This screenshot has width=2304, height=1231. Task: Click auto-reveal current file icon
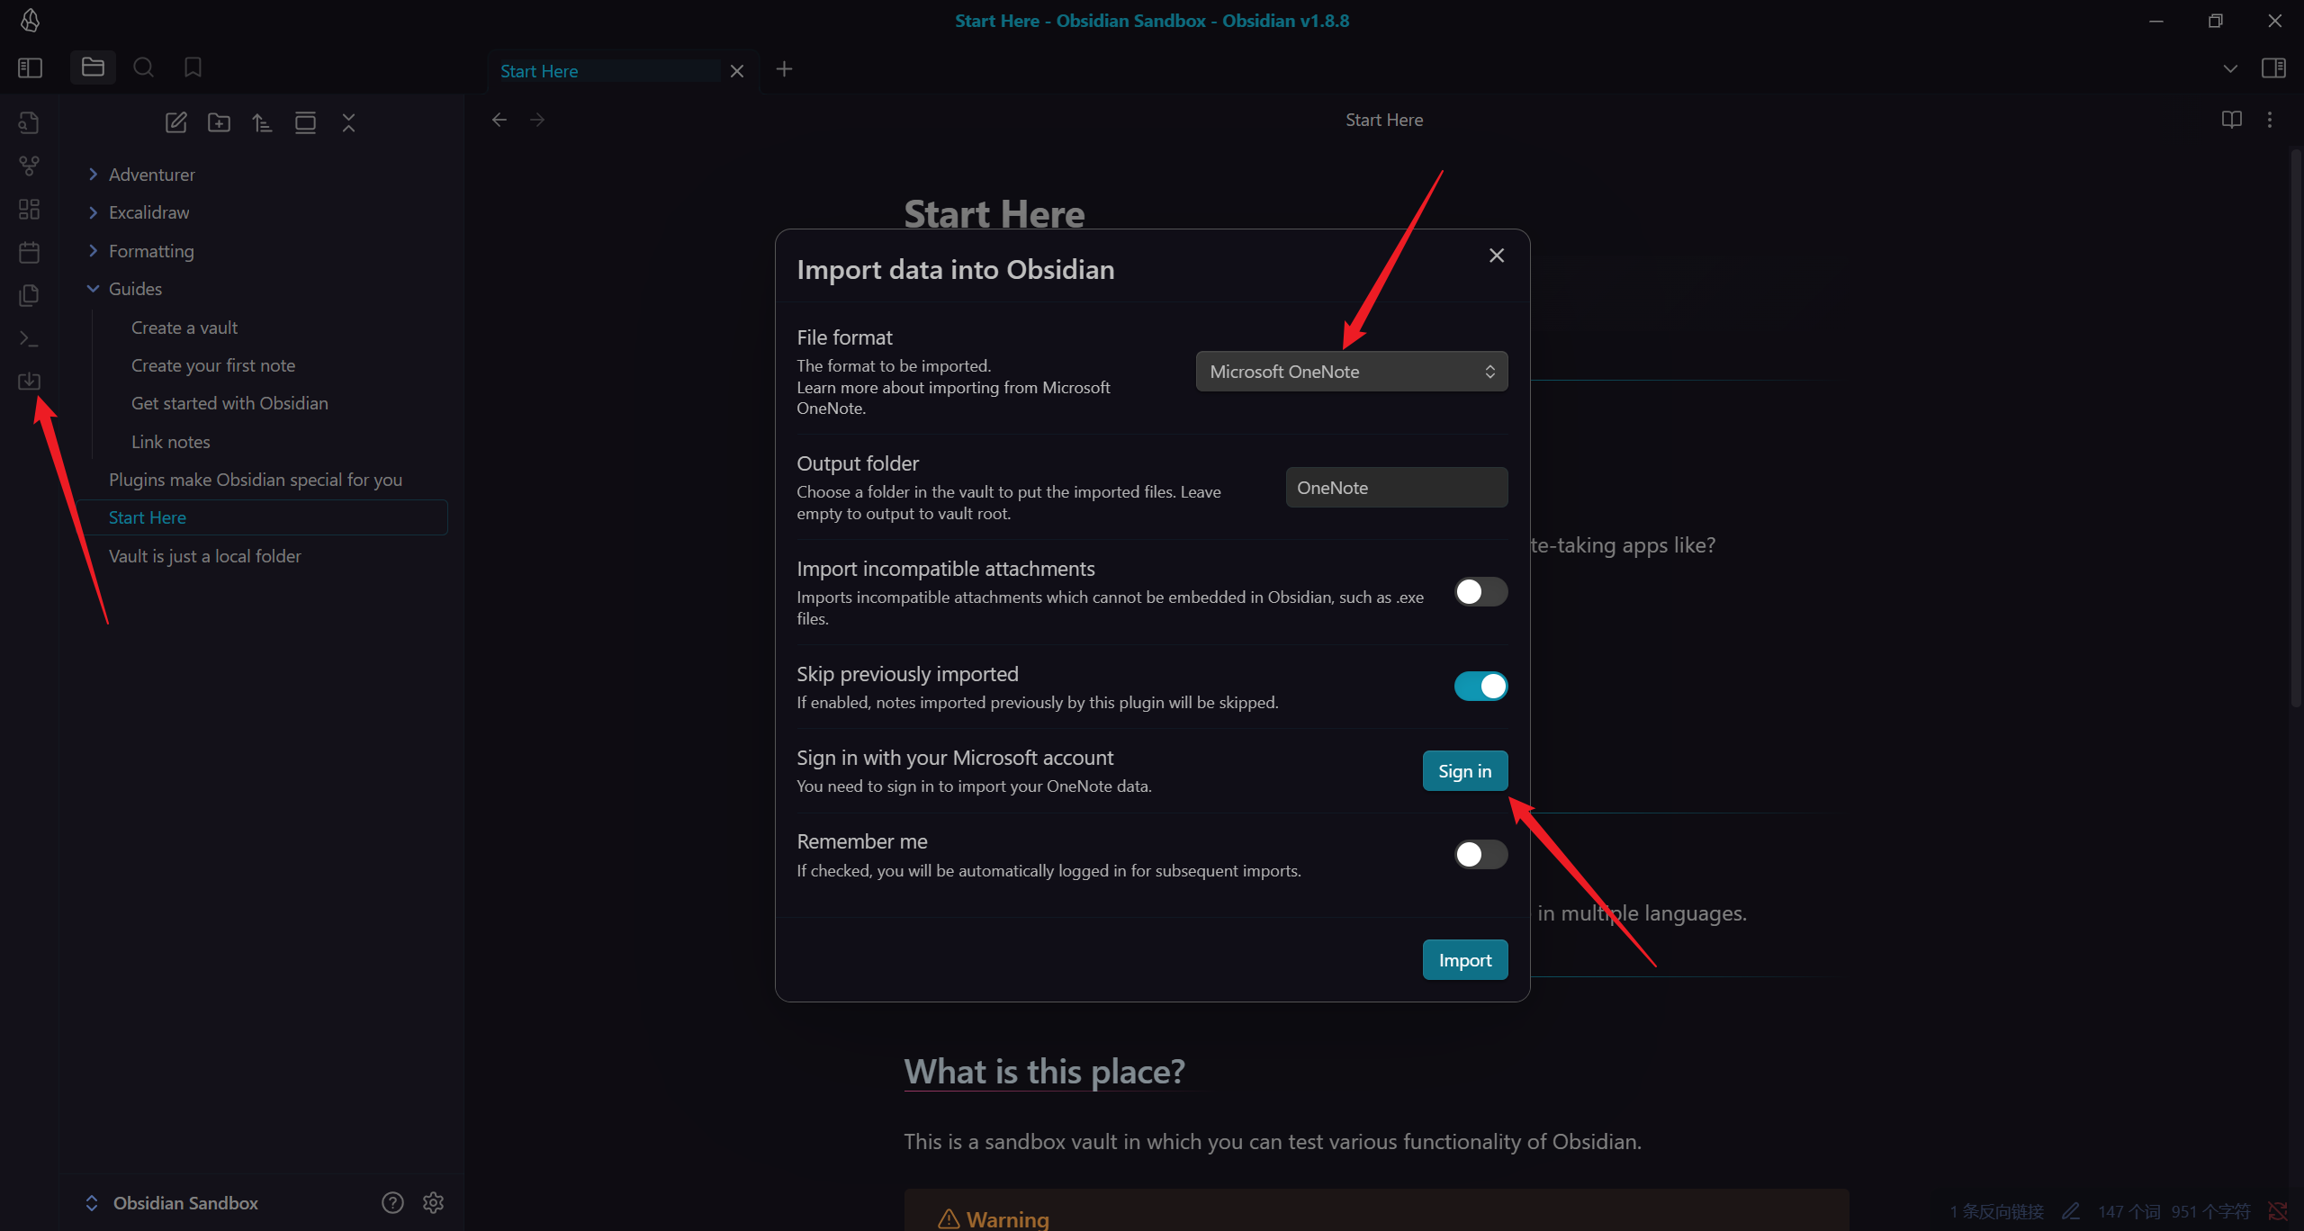click(x=305, y=122)
